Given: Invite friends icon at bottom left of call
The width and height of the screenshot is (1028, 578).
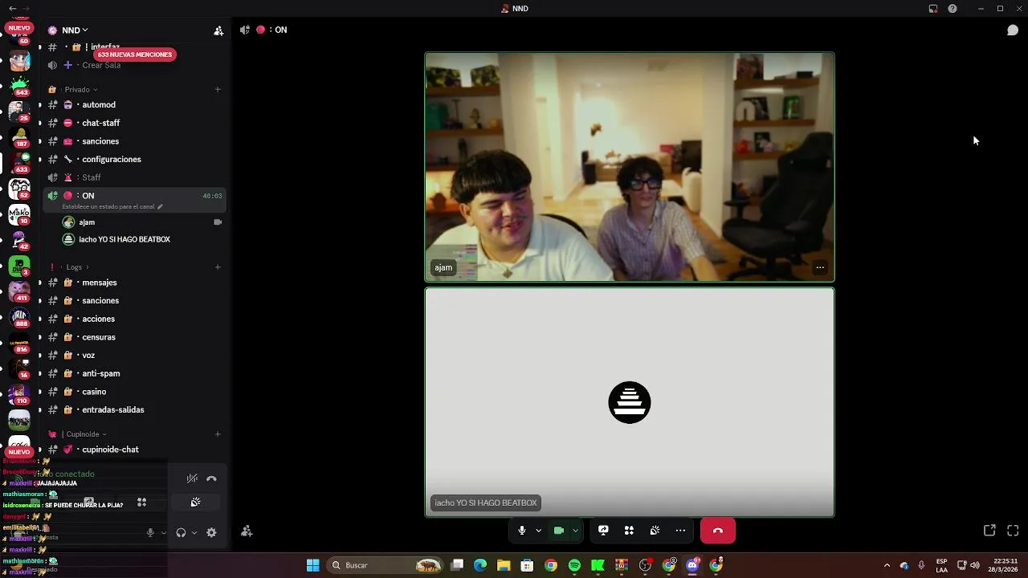Looking at the screenshot, I should coord(247,531).
